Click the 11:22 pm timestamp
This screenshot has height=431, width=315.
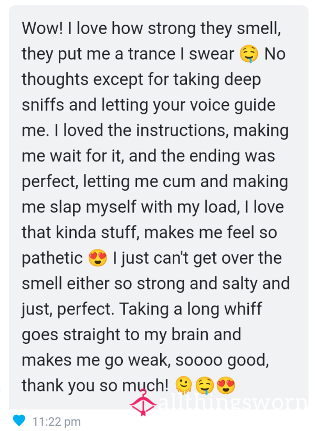(x=57, y=422)
